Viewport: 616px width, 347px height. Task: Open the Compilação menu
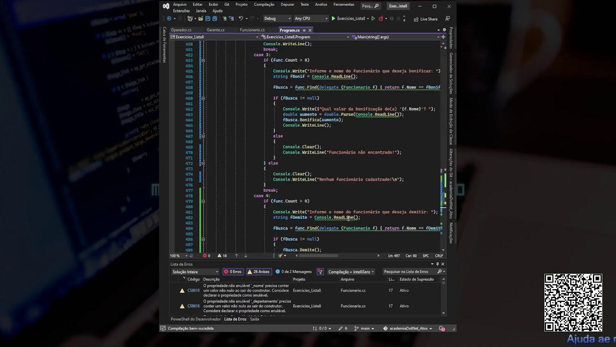[x=264, y=4]
